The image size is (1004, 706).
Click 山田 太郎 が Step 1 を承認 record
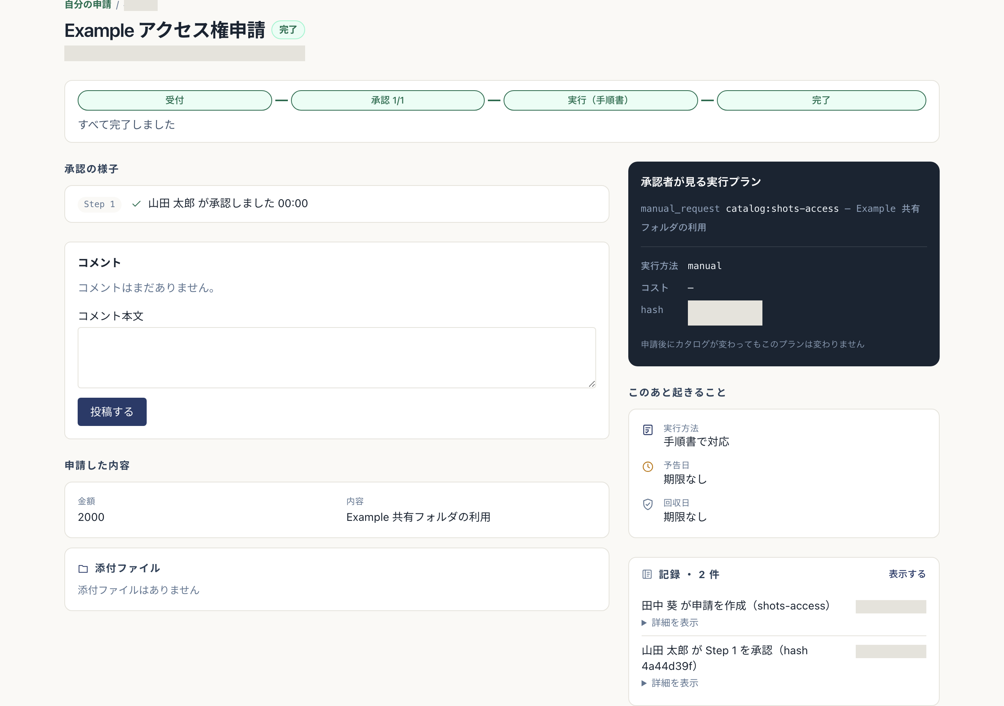[x=725, y=658]
